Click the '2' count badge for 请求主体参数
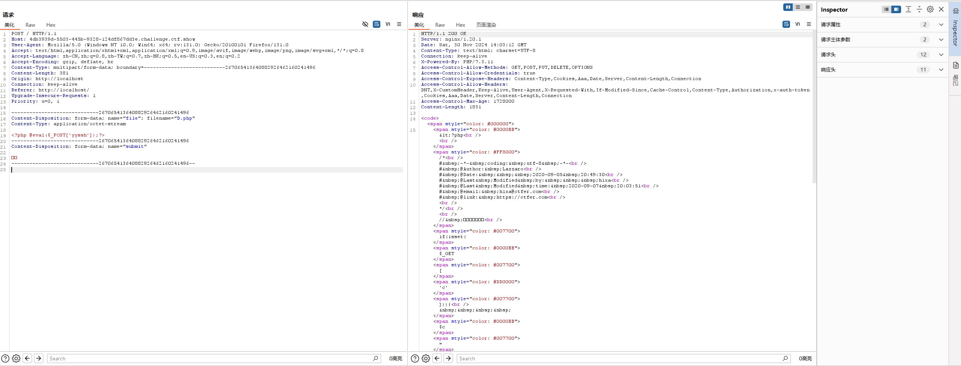This screenshot has width=961, height=366. [924, 39]
